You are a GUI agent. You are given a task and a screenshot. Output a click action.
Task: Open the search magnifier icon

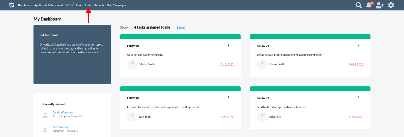coord(359,5)
